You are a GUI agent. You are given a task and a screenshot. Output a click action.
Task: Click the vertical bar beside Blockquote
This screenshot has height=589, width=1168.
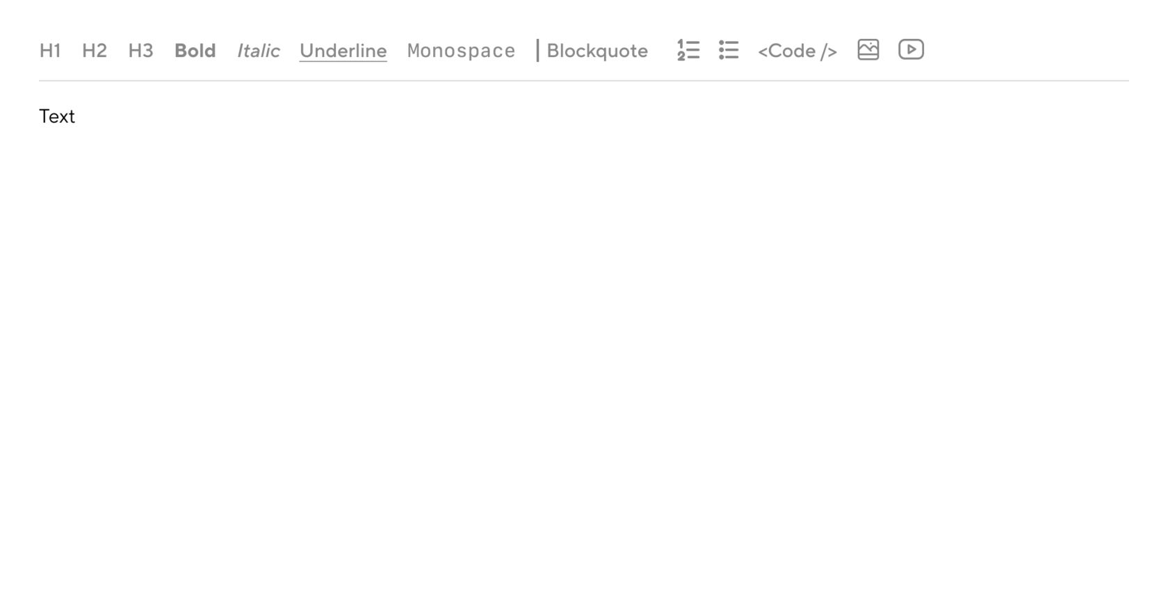(537, 51)
